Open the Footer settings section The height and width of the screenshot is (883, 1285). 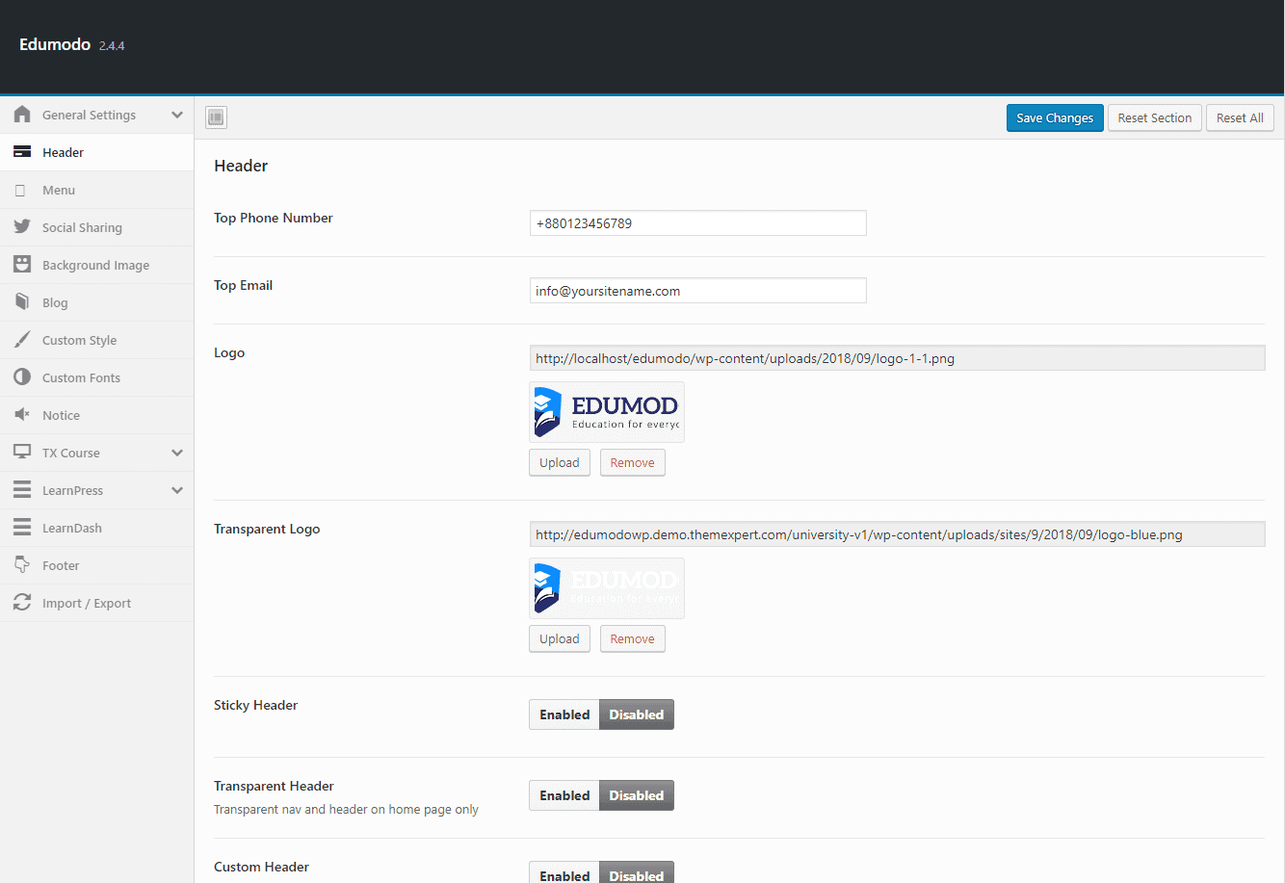tap(61, 565)
